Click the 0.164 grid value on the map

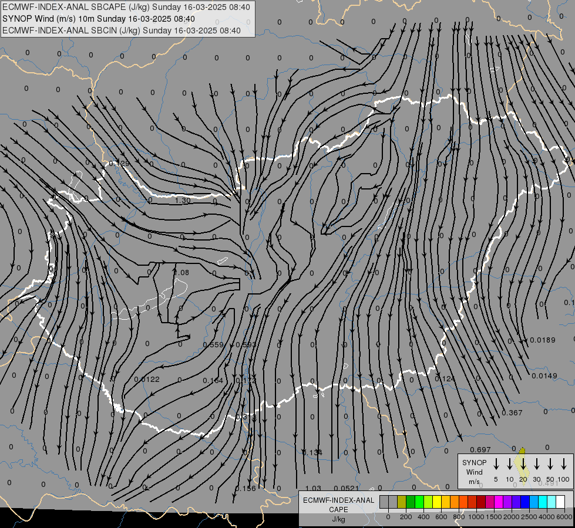(213, 381)
